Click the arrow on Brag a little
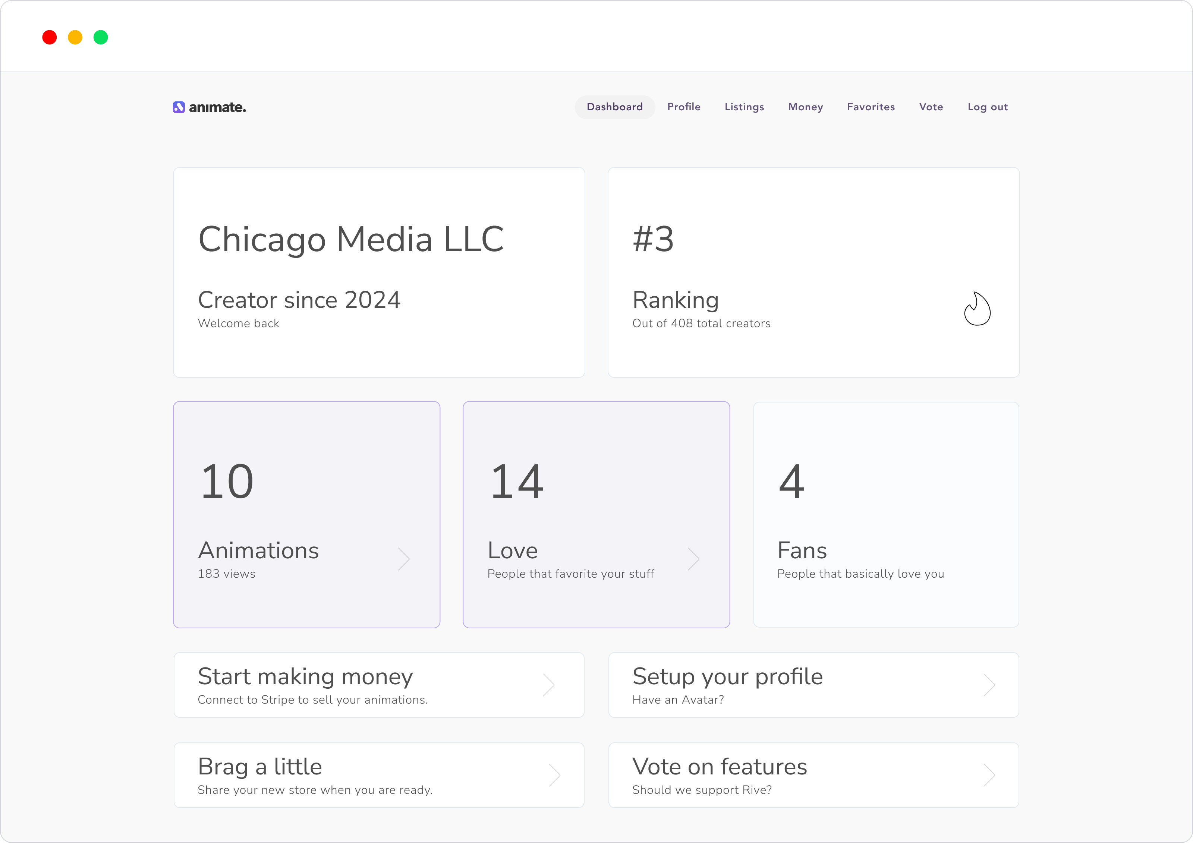The image size is (1193, 843). (554, 775)
